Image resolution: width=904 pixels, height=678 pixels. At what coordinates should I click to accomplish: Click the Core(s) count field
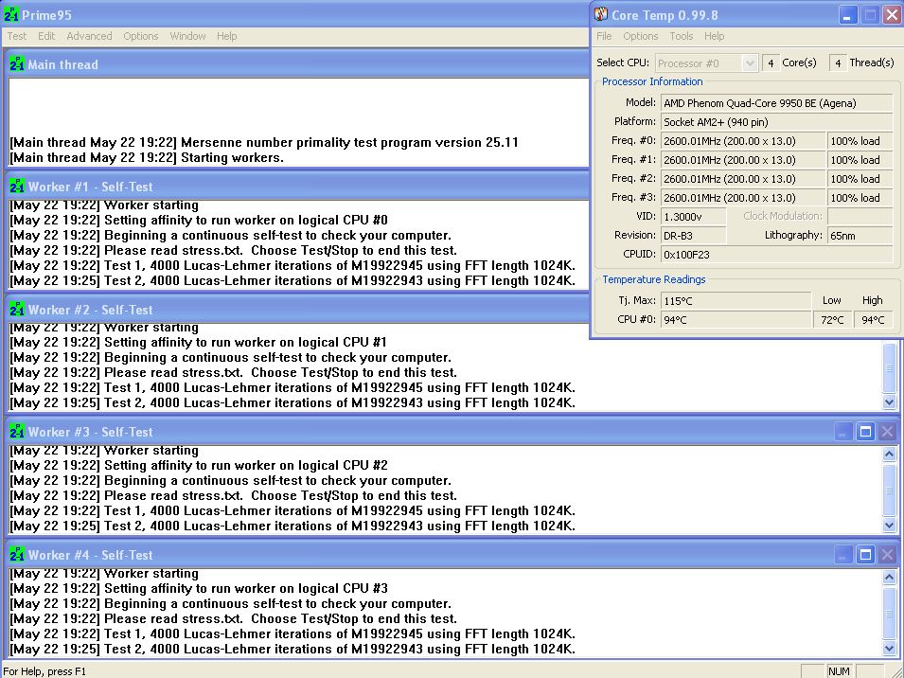(771, 62)
